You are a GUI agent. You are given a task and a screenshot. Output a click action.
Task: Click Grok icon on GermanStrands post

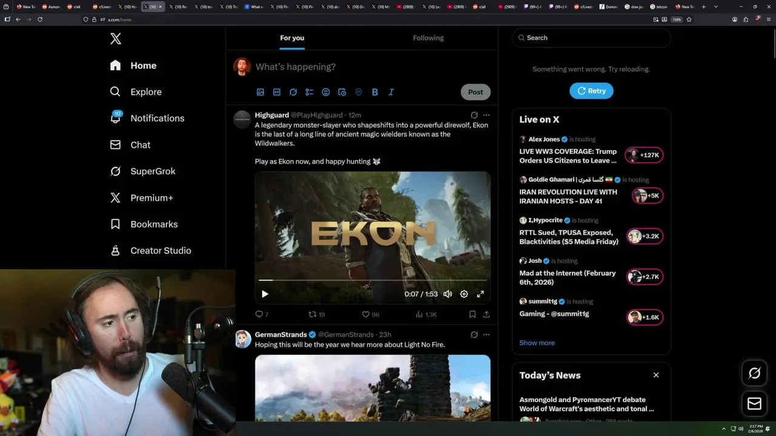[474, 334]
